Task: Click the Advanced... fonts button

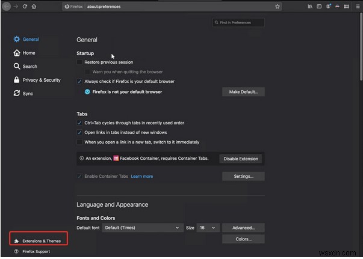Action: [243, 228]
